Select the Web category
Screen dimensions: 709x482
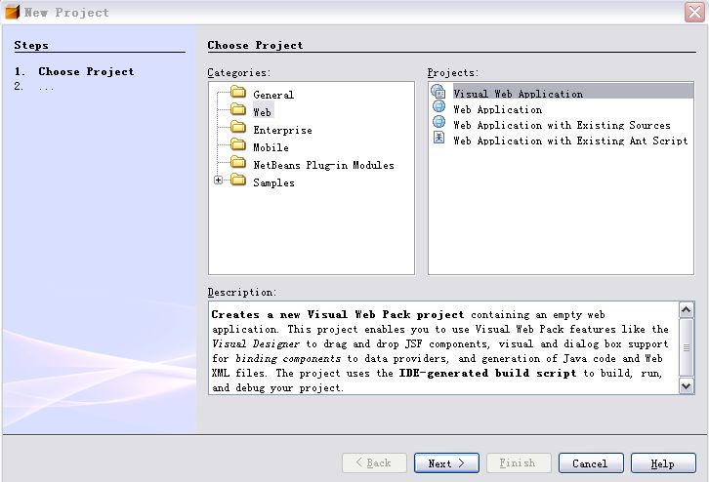(263, 112)
